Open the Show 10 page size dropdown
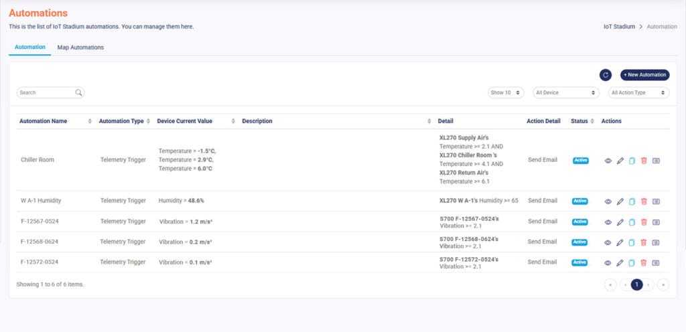This screenshot has height=332, width=686. coord(506,92)
